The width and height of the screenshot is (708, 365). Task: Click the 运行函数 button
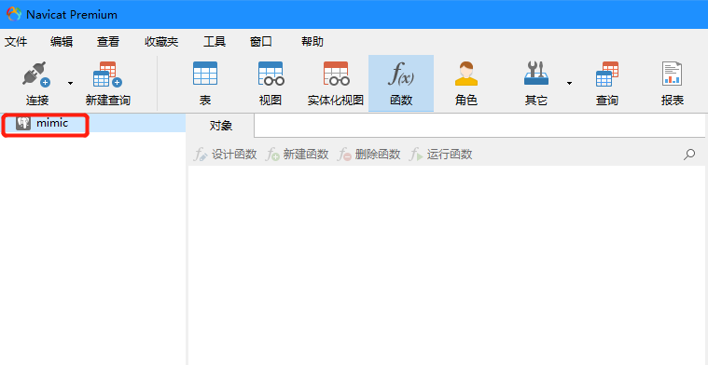[x=441, y=155]
